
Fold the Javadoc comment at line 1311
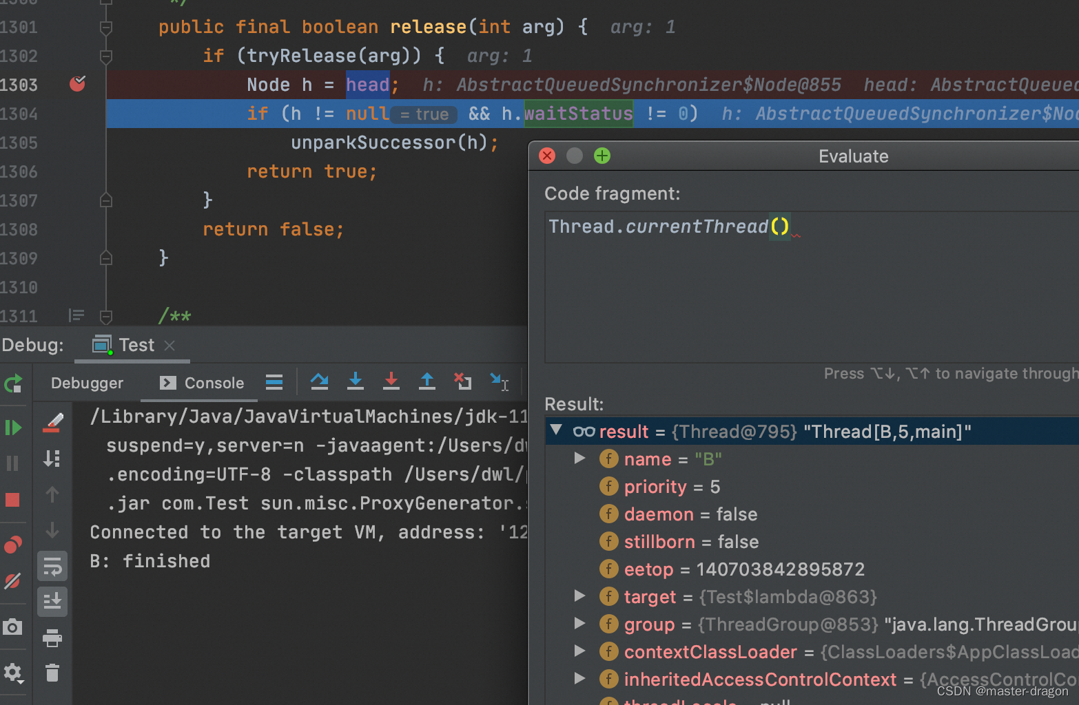(x=106, y=317)
